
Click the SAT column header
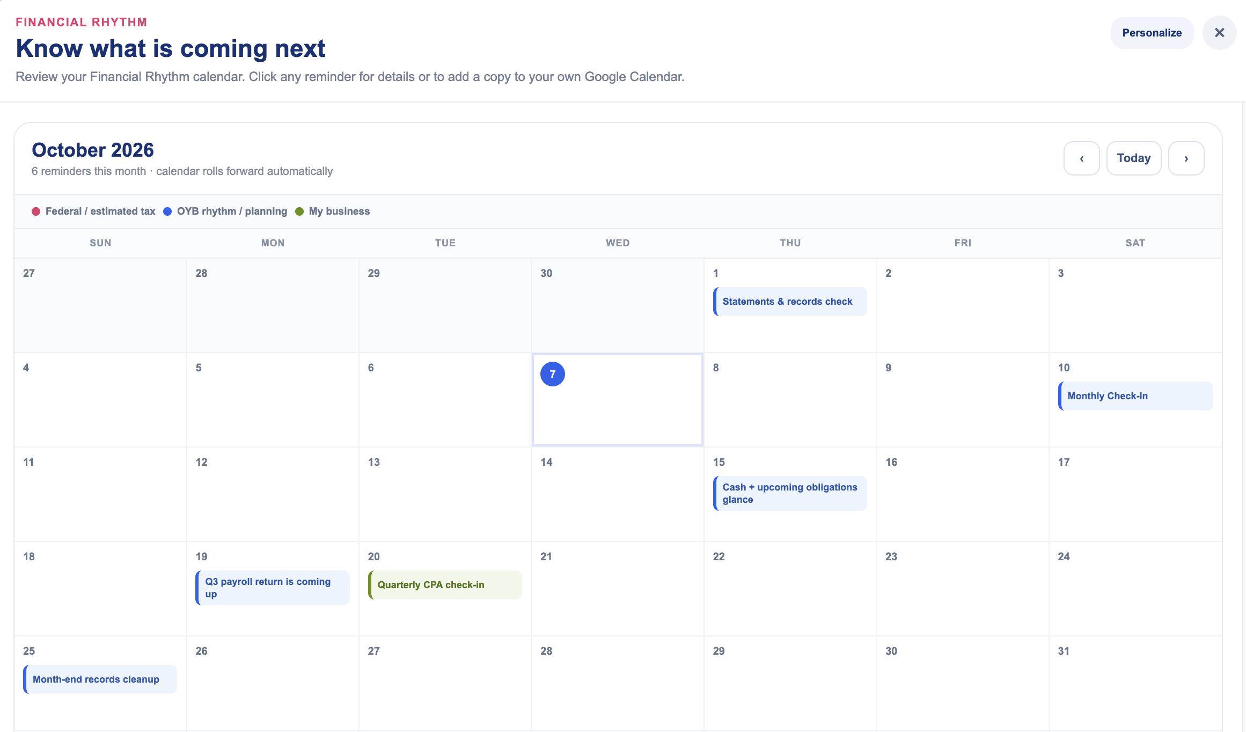(x=1135, y=243)
